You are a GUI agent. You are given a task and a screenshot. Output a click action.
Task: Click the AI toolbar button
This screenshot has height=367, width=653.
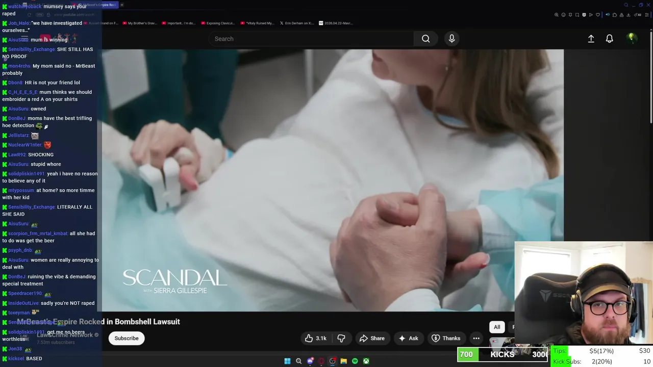tap(638, 15)
